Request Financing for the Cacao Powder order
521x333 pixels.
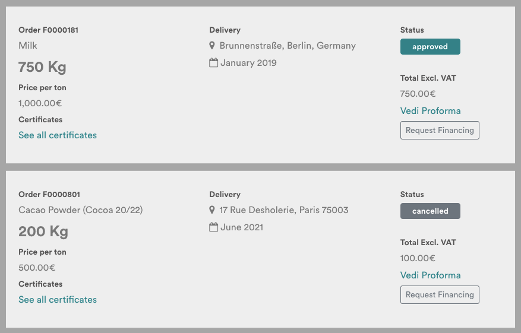440,294
